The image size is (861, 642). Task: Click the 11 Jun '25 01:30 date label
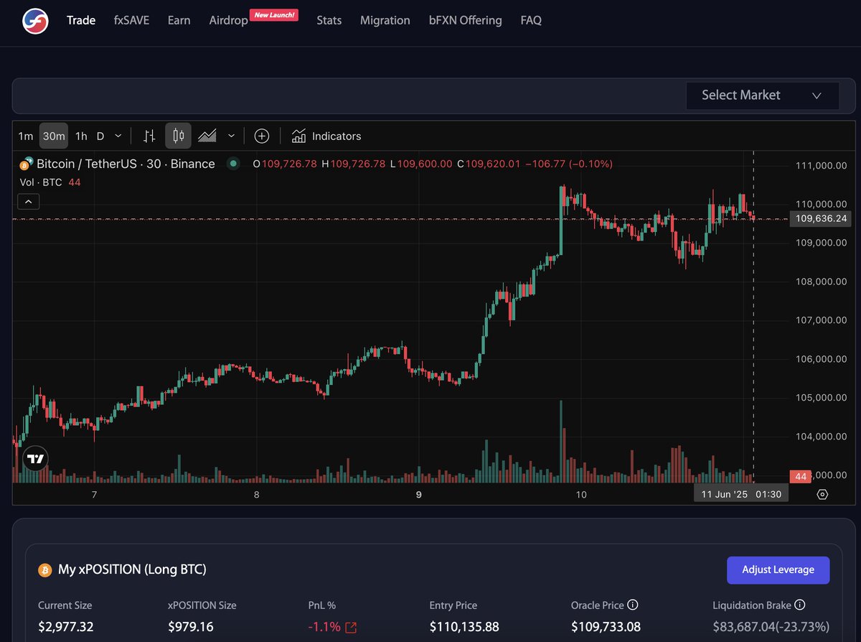pos(741,494)
